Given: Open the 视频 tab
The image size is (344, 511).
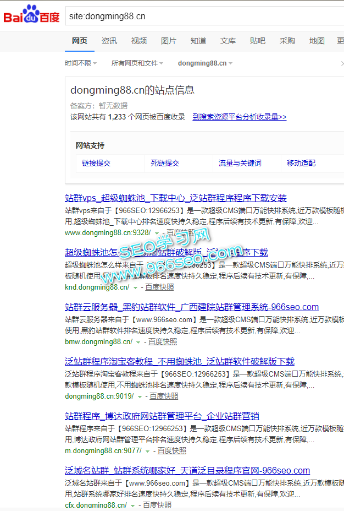Looking at the screenshot, I should click(x=139, y=41).
